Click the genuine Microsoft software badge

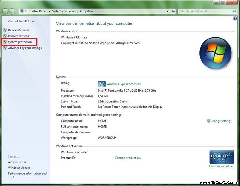(222, 157)
